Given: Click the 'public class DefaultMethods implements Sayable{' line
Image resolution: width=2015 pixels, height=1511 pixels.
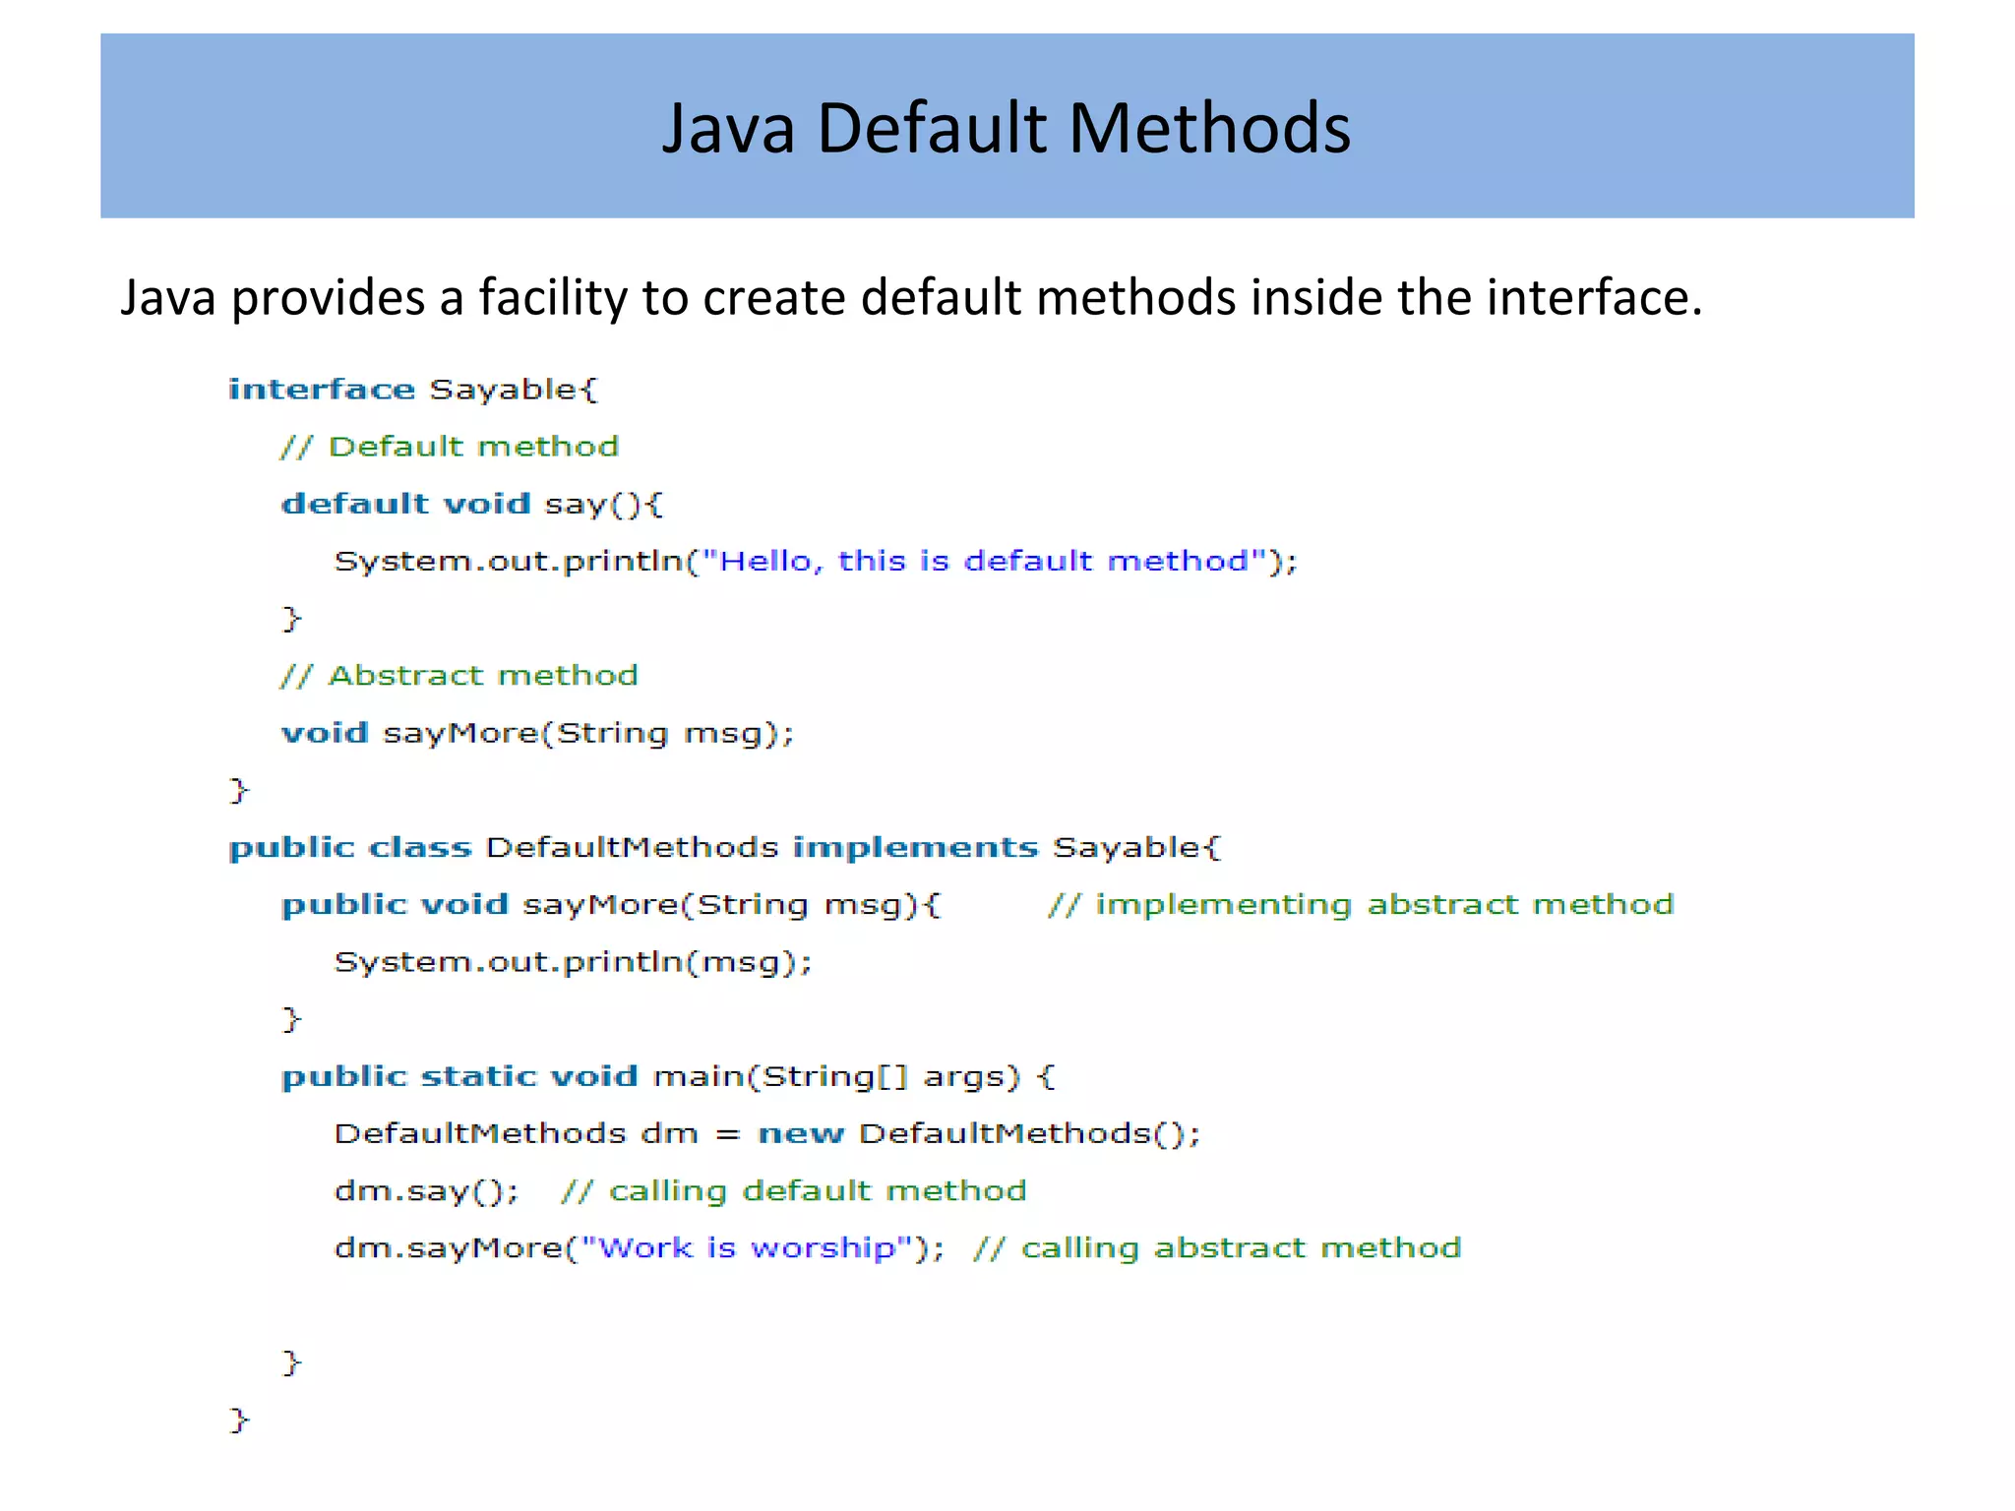Looking at the screenshot, I should 724,847.
